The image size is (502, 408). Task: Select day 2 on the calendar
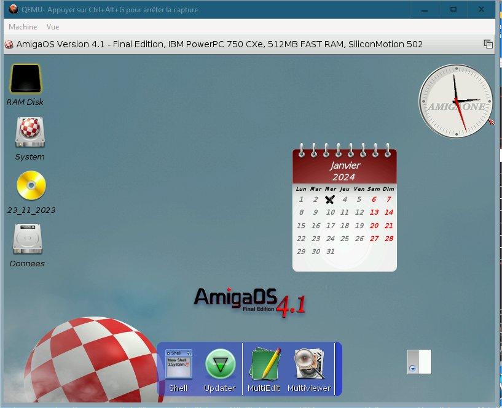[316, 199]
